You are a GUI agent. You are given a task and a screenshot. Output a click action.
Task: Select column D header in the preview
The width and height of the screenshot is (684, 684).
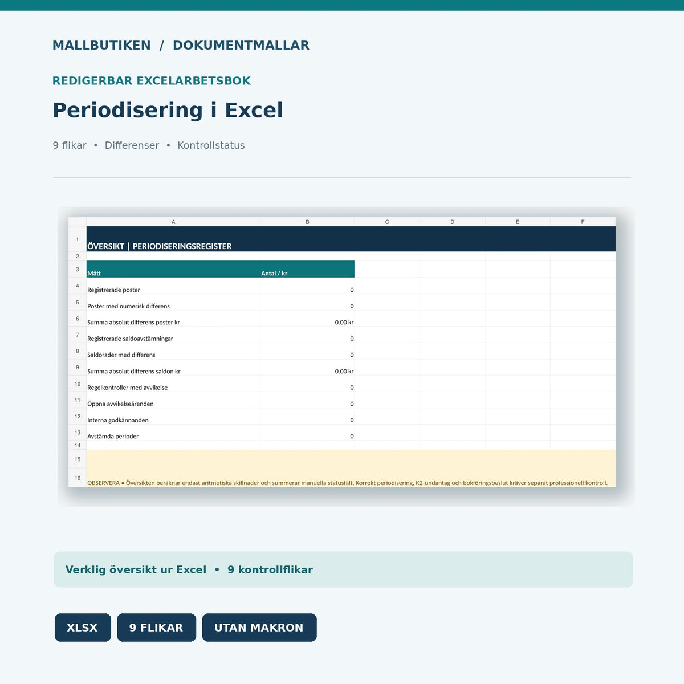coord(453,222)
